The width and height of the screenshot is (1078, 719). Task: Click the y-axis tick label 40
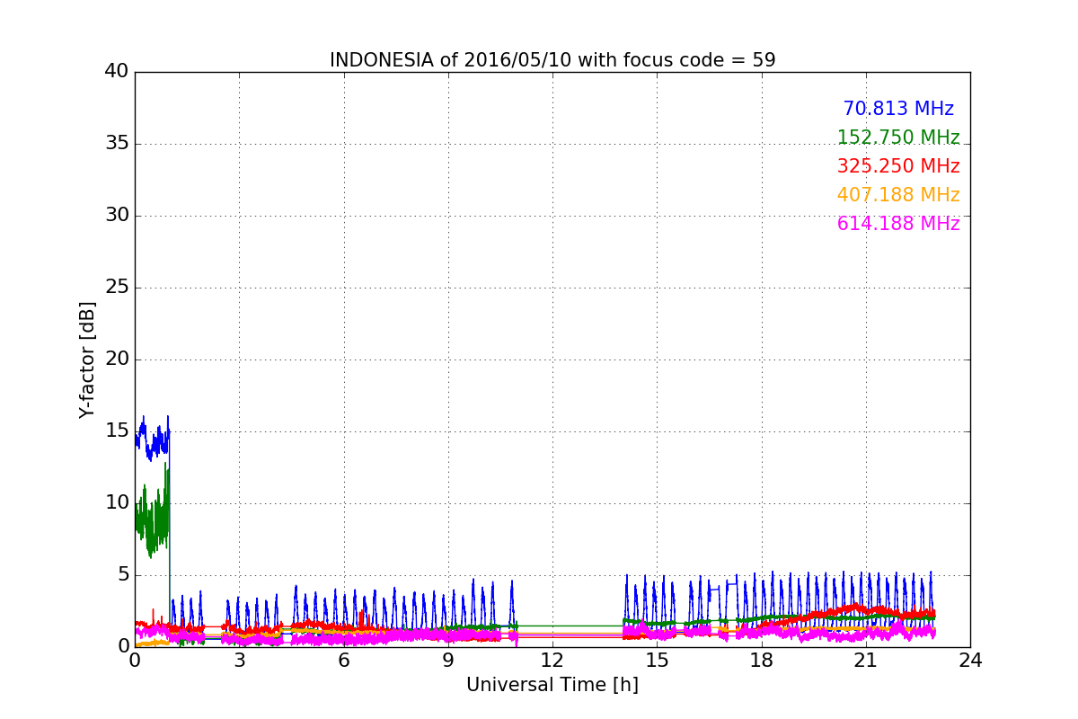[x=117, y=71]
